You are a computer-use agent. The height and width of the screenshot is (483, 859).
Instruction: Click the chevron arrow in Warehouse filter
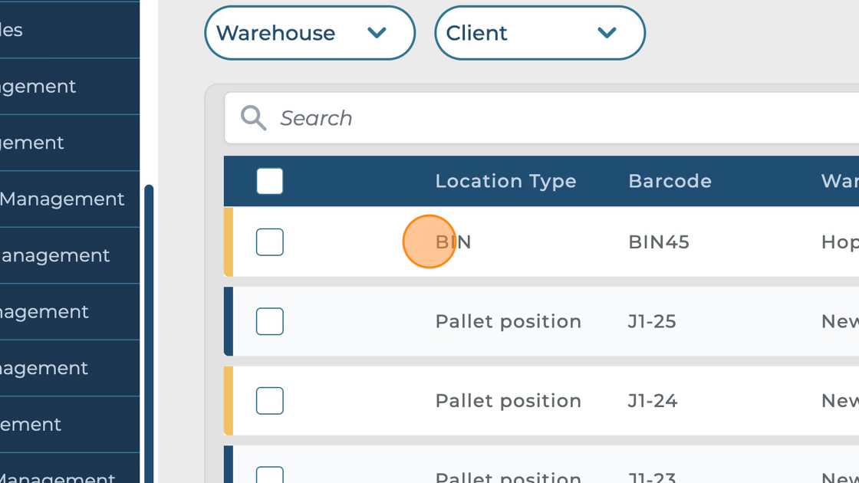pos(377,33)
